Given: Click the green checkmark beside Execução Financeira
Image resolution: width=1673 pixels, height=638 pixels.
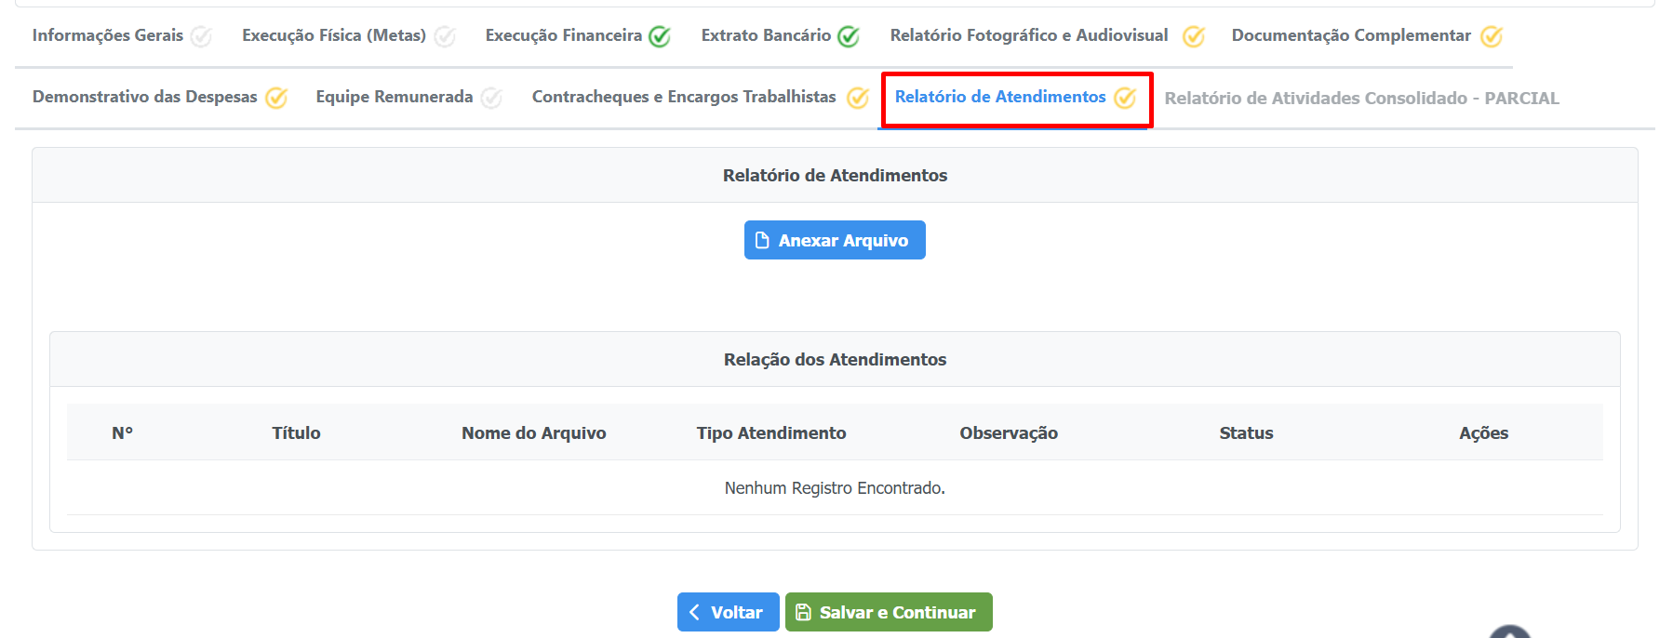Looking at the screenshot, I should (660, 36).
